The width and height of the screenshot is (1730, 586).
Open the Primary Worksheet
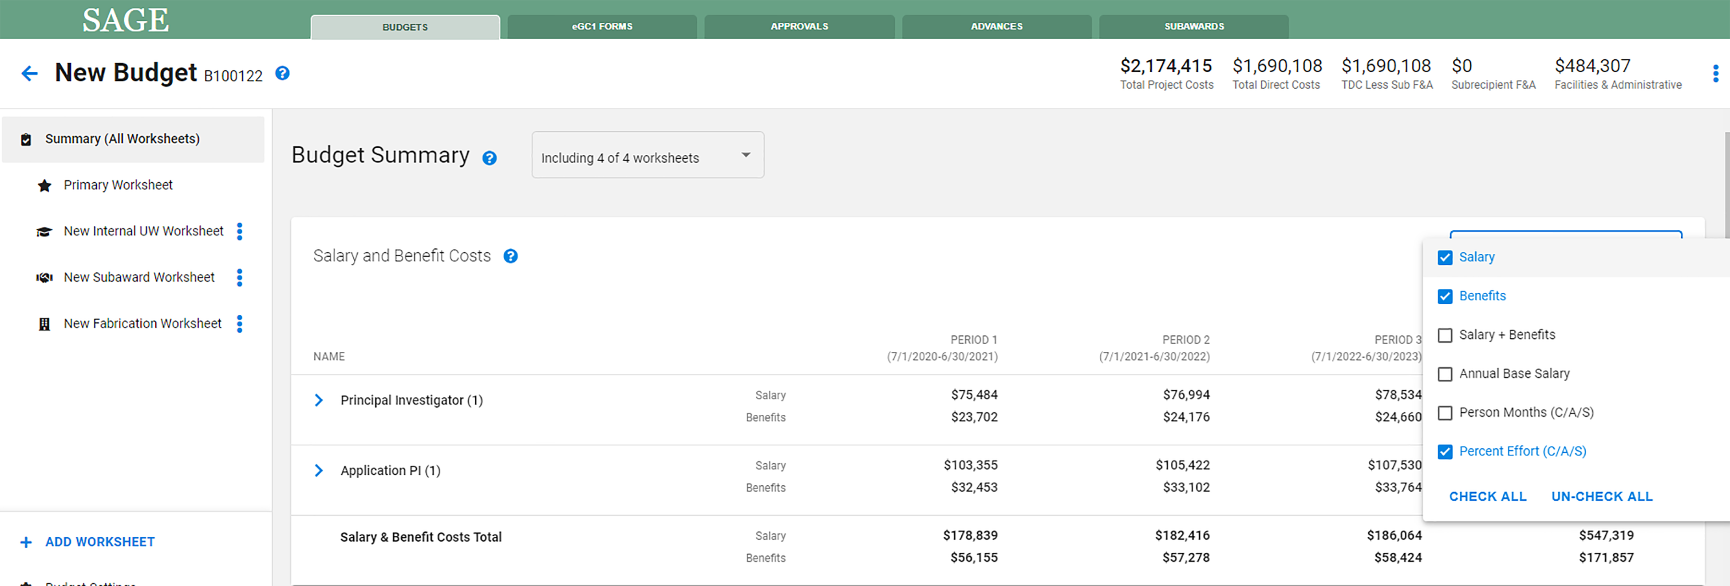point(118,185)
